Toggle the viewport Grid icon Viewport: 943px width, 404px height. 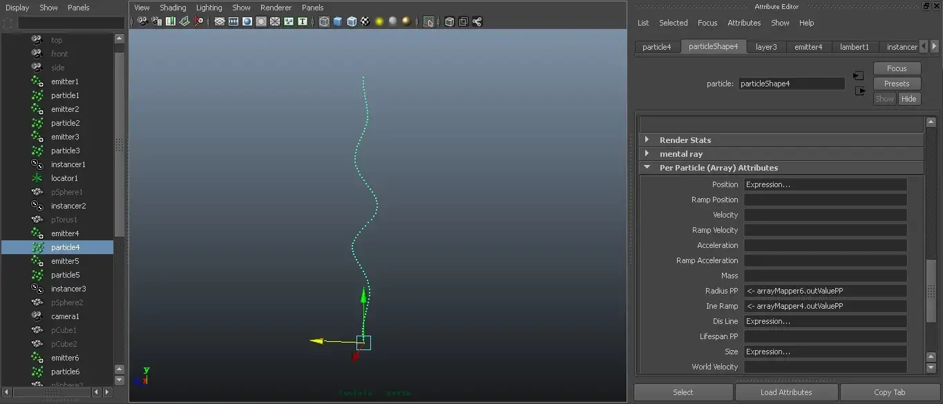coord(220,21)
